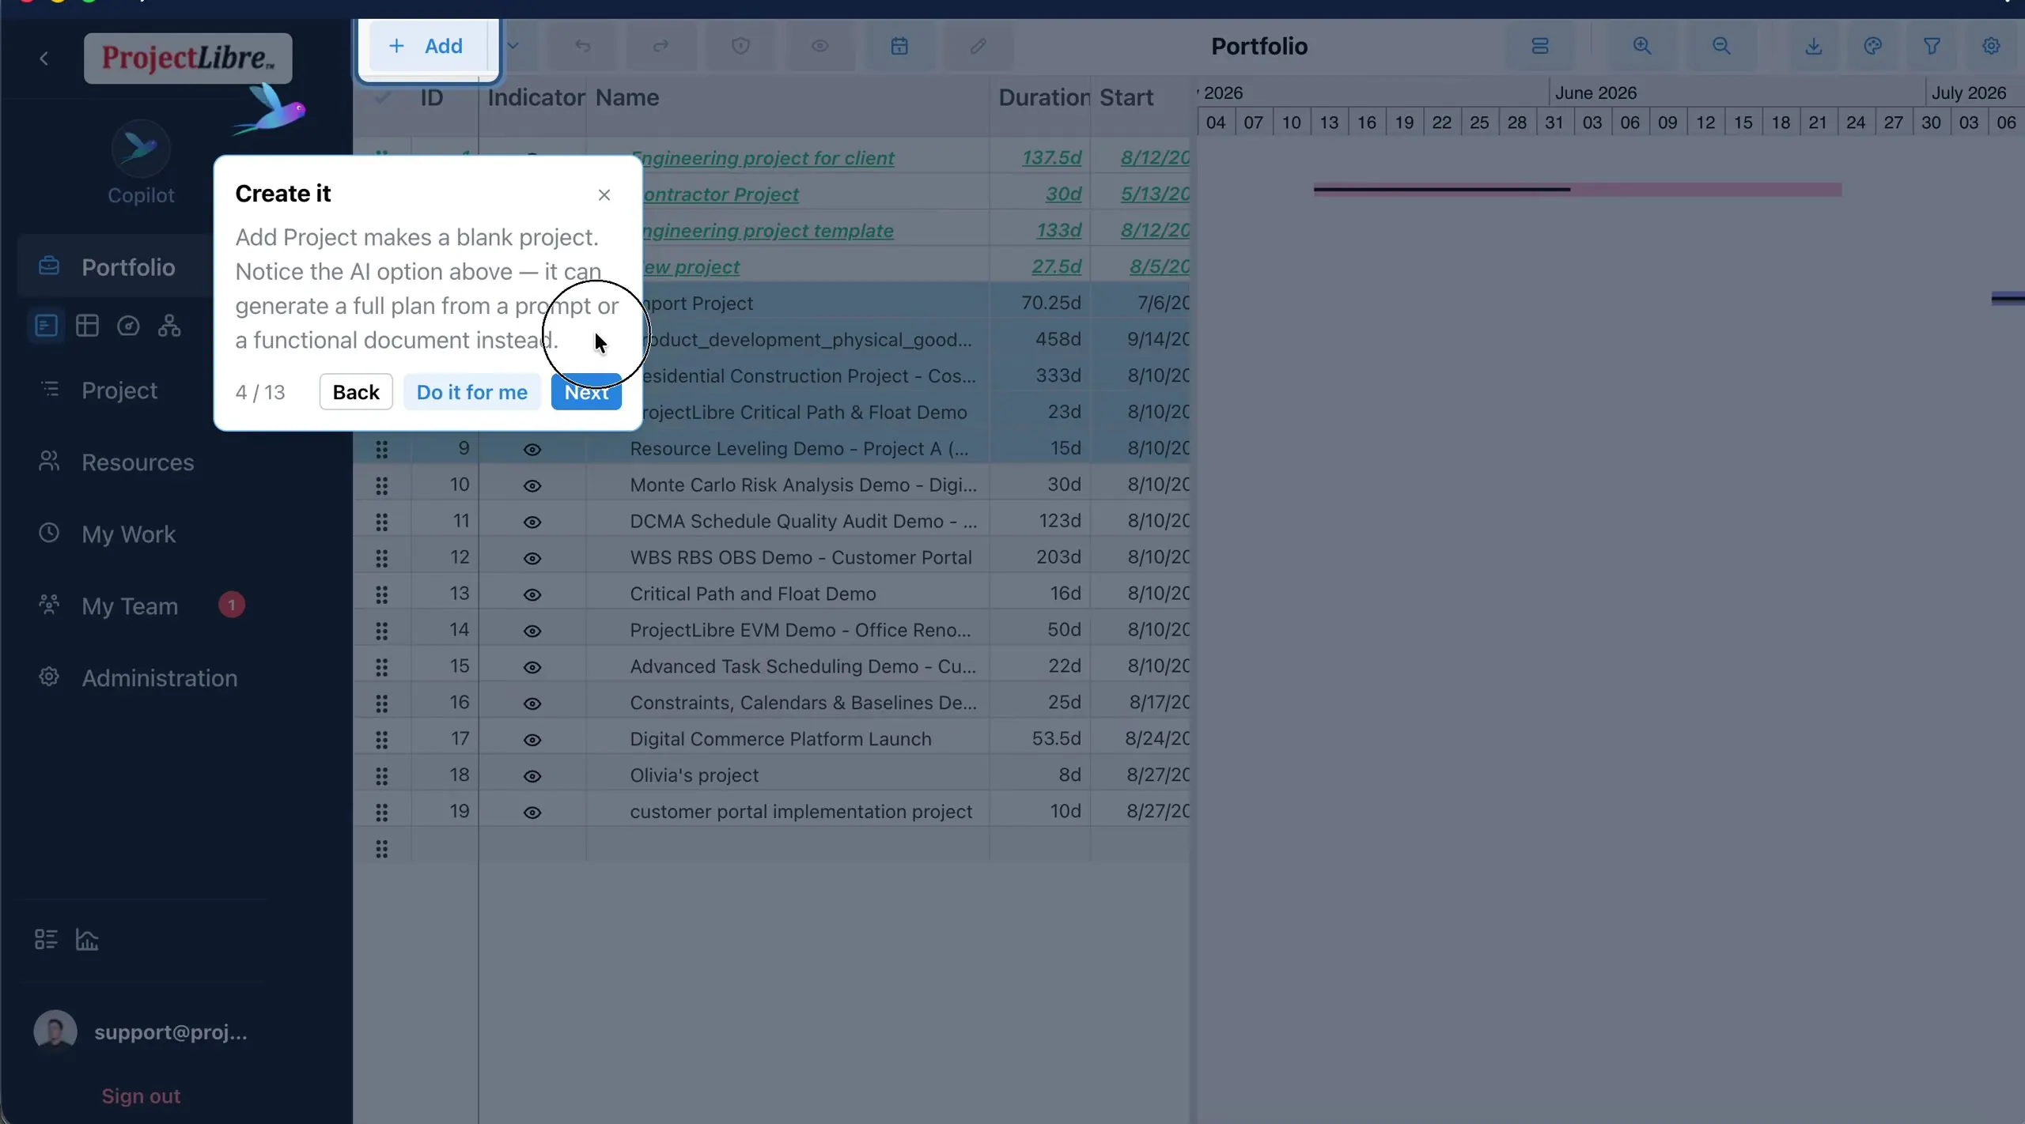
Task: Click Back in the tour popup
Action: pos(356,392)
